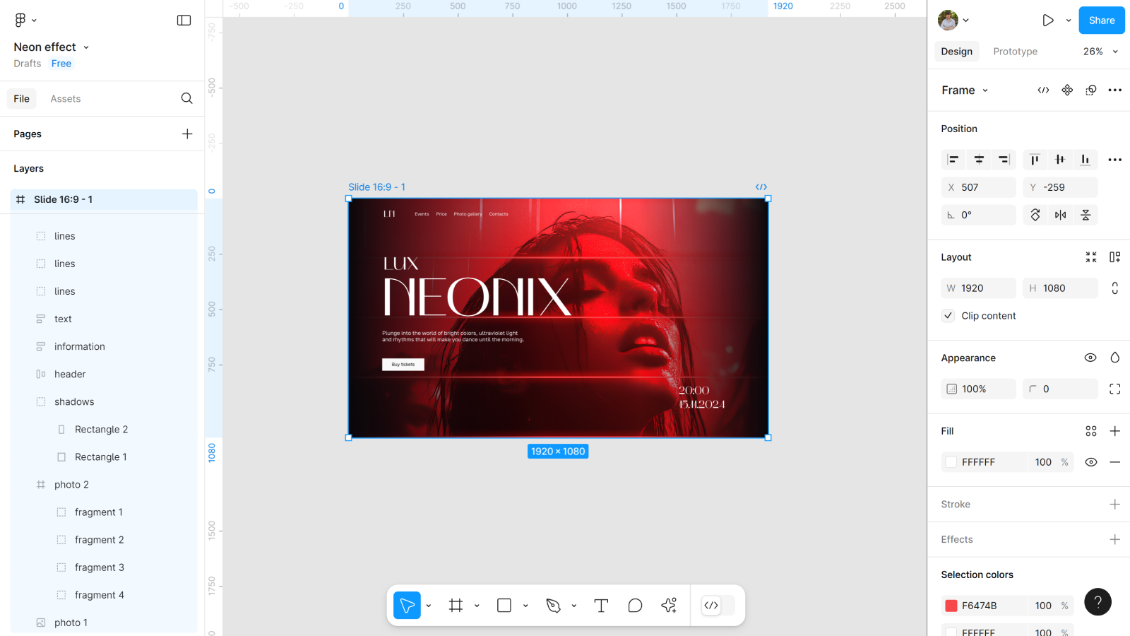
Task: Select the Comment tool
Action: click(635, 606)
